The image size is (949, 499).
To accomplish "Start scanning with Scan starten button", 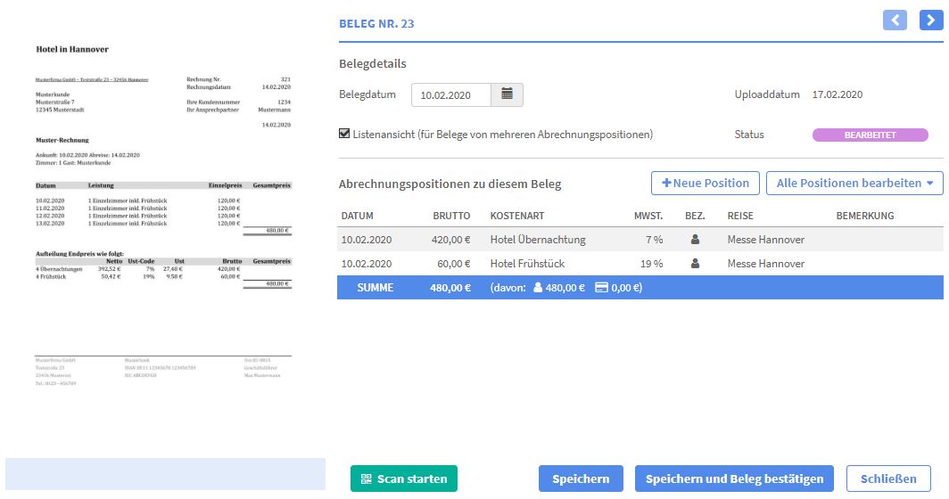I will 404,479.
